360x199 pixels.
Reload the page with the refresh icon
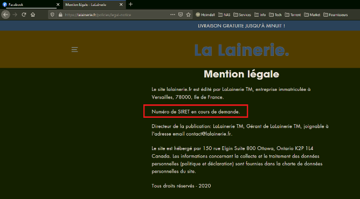[24, 15]
